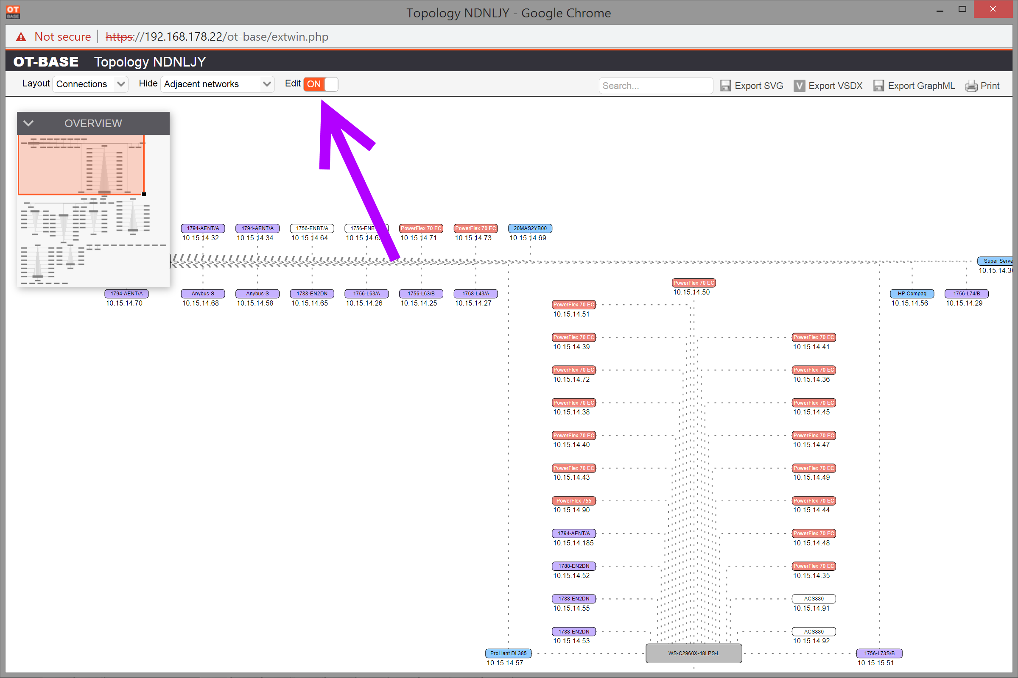Screen dimensions: 1018x678
Task: Select the 20MAS2YB00 node
Action: coord(530,228)
